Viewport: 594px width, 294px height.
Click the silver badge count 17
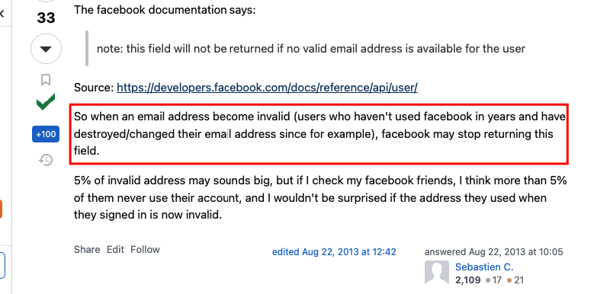[x=493, y=280]
